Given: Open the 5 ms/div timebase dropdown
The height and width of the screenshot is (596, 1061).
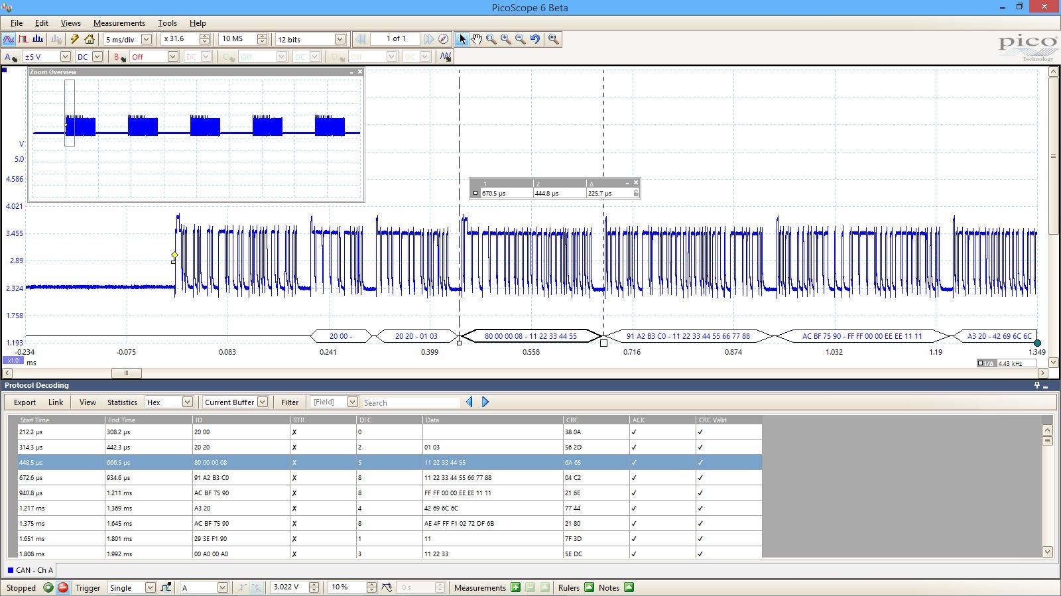Looking at the screenshot, I should (x=147, y=39).
